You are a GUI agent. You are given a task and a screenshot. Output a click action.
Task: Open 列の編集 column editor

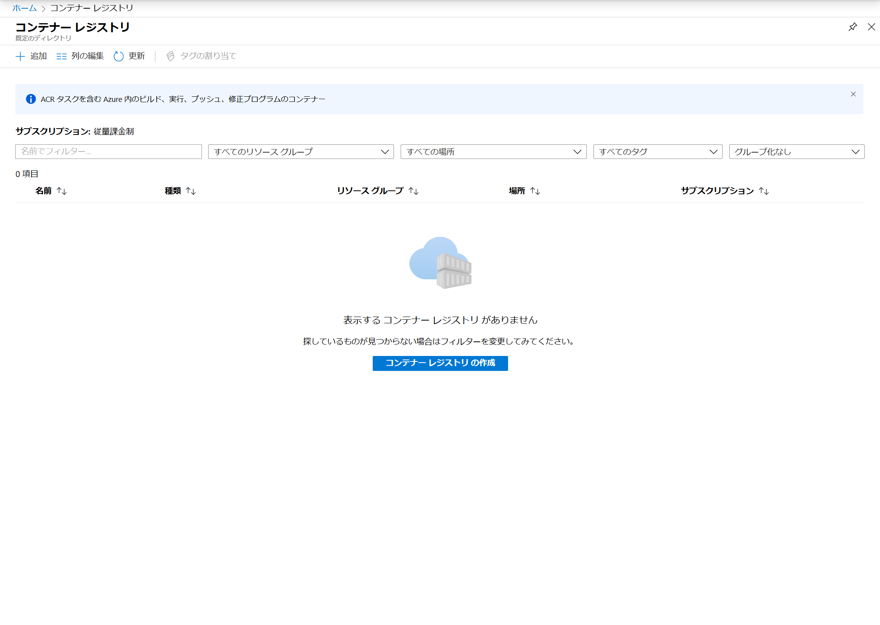[80, 56]
